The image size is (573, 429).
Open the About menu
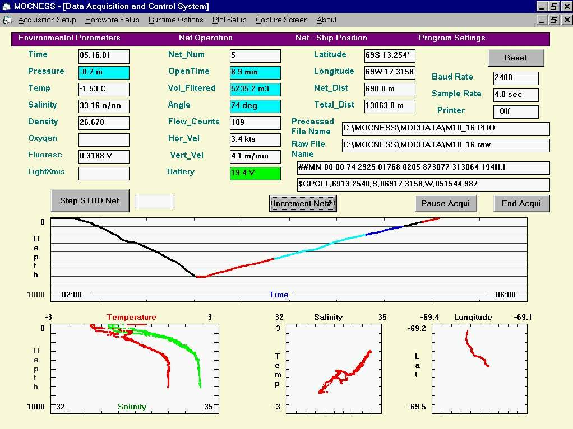[326, 20]
